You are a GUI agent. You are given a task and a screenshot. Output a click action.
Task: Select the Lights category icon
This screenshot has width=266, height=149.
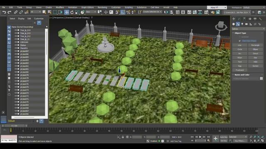point(242,24)
